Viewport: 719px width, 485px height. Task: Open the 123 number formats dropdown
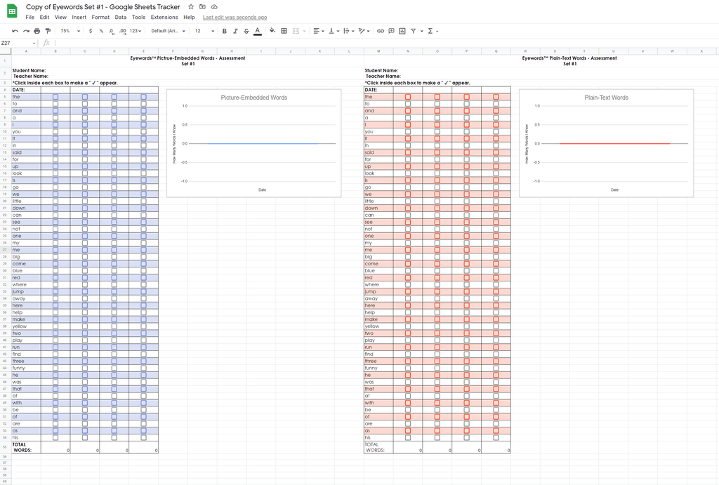[x=136, y=31]
